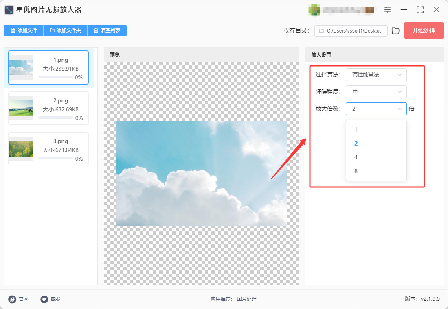Image resolution: width=448 pixels, height=309 pixels.
Task: Open customer service 客服 chat icon
Action: point(44,299)
